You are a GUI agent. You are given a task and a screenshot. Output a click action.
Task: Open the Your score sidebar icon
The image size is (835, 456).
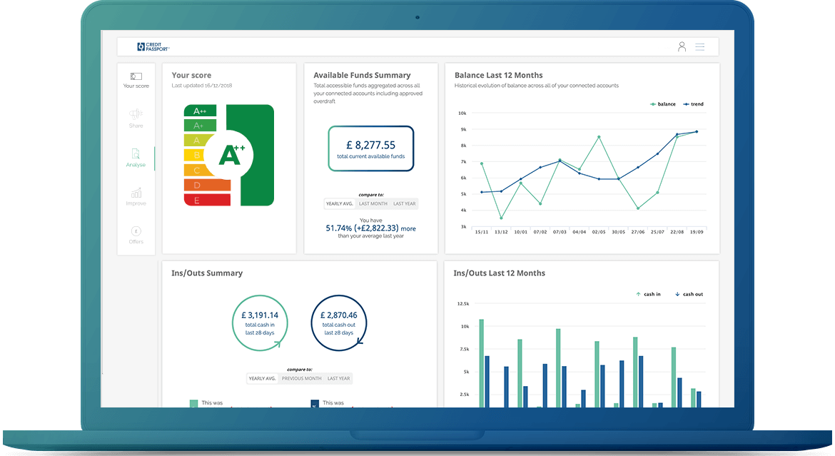pyautogui.click(x=136, y=76)
